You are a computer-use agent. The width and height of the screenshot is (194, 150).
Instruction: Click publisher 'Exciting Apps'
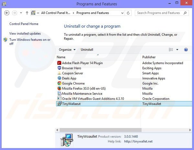click(x=152, y=68)
